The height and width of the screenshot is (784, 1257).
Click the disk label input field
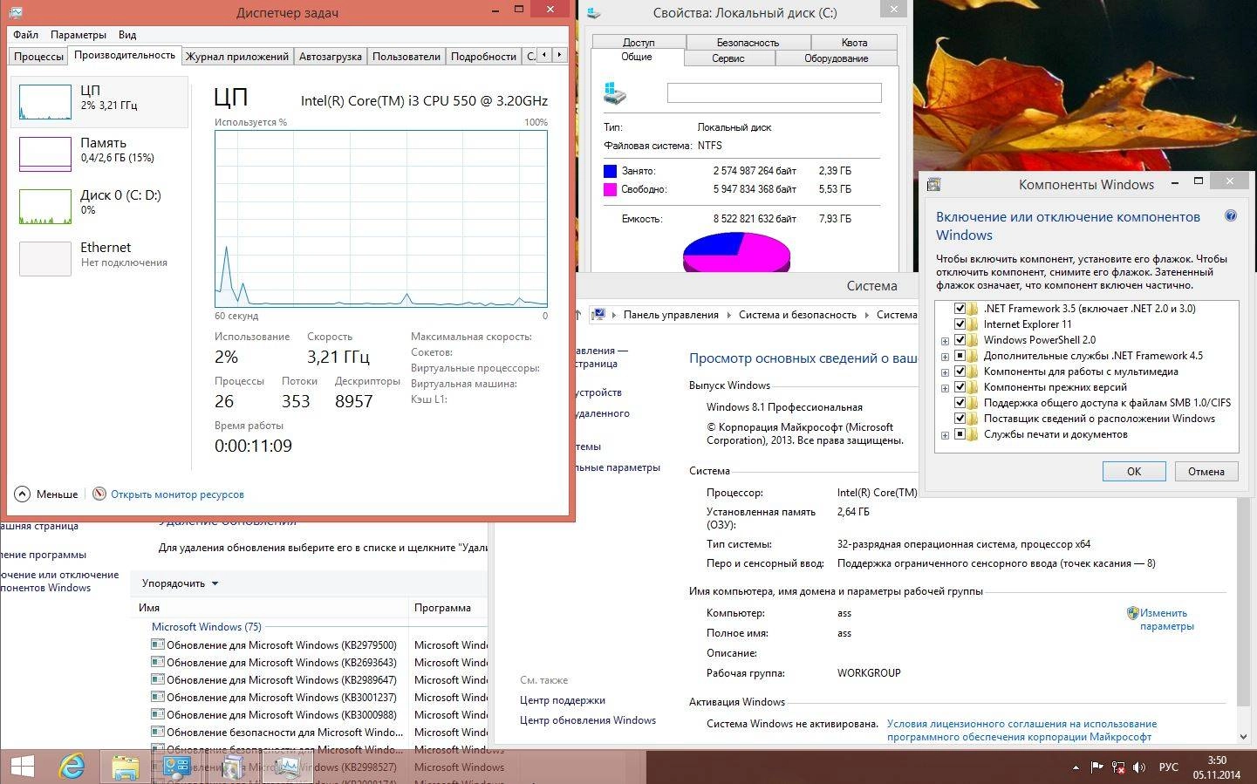pyautogui.click(x=775, y=92)
